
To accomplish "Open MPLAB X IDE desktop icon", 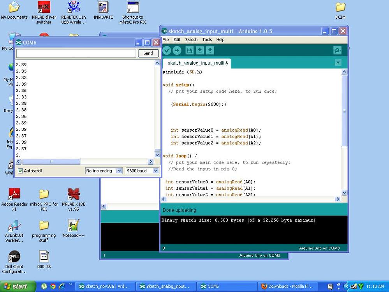I will click(x=73, y=194).
